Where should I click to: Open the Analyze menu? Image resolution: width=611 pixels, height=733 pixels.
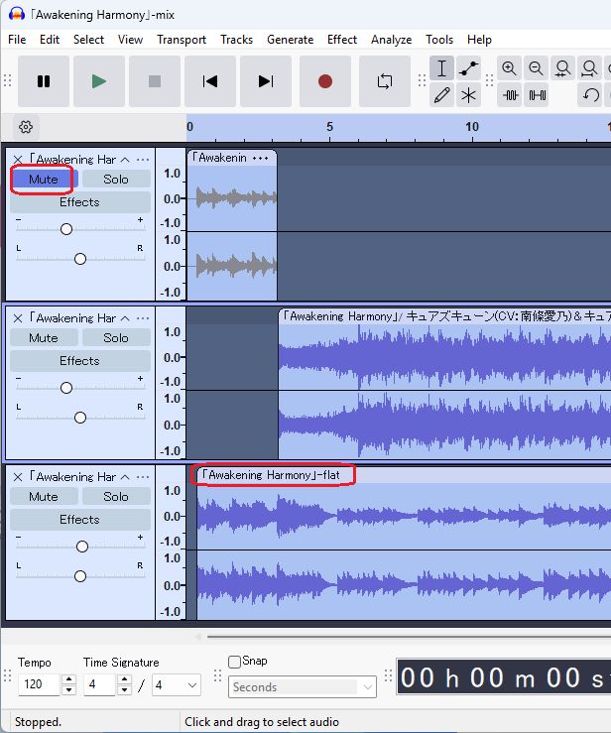point(391,40)
